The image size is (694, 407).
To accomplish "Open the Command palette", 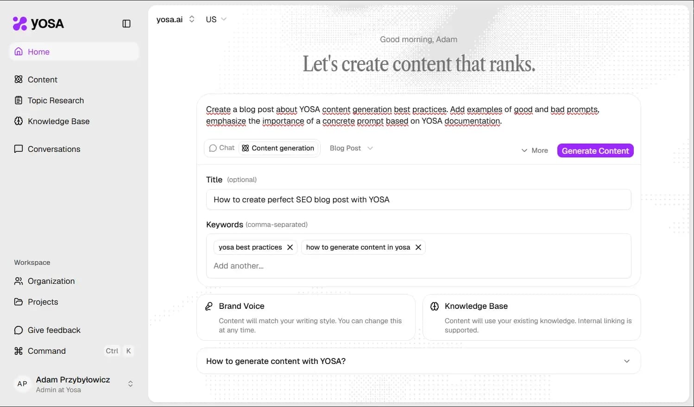I will coord(74,351).
